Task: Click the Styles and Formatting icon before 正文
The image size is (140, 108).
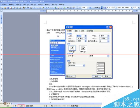Action: [x=105, y=8]
